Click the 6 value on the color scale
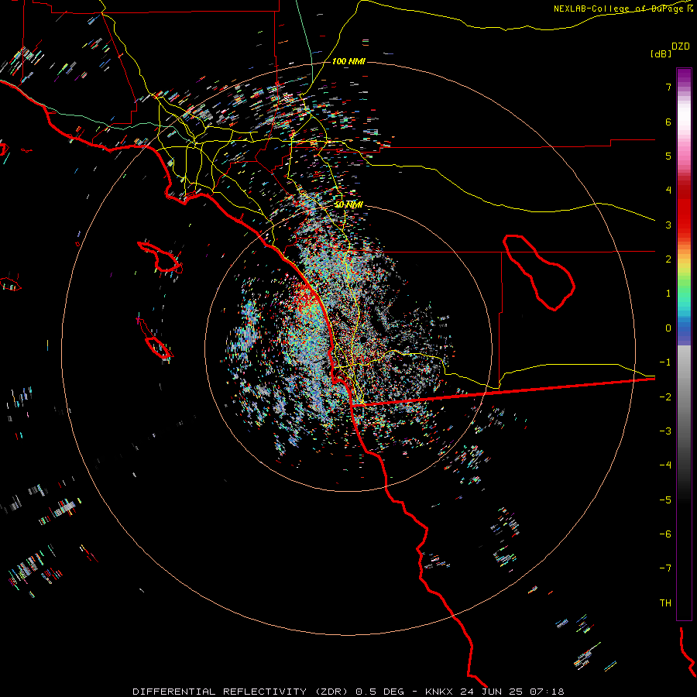The image size is (697, 697). (x=668, y=122)
